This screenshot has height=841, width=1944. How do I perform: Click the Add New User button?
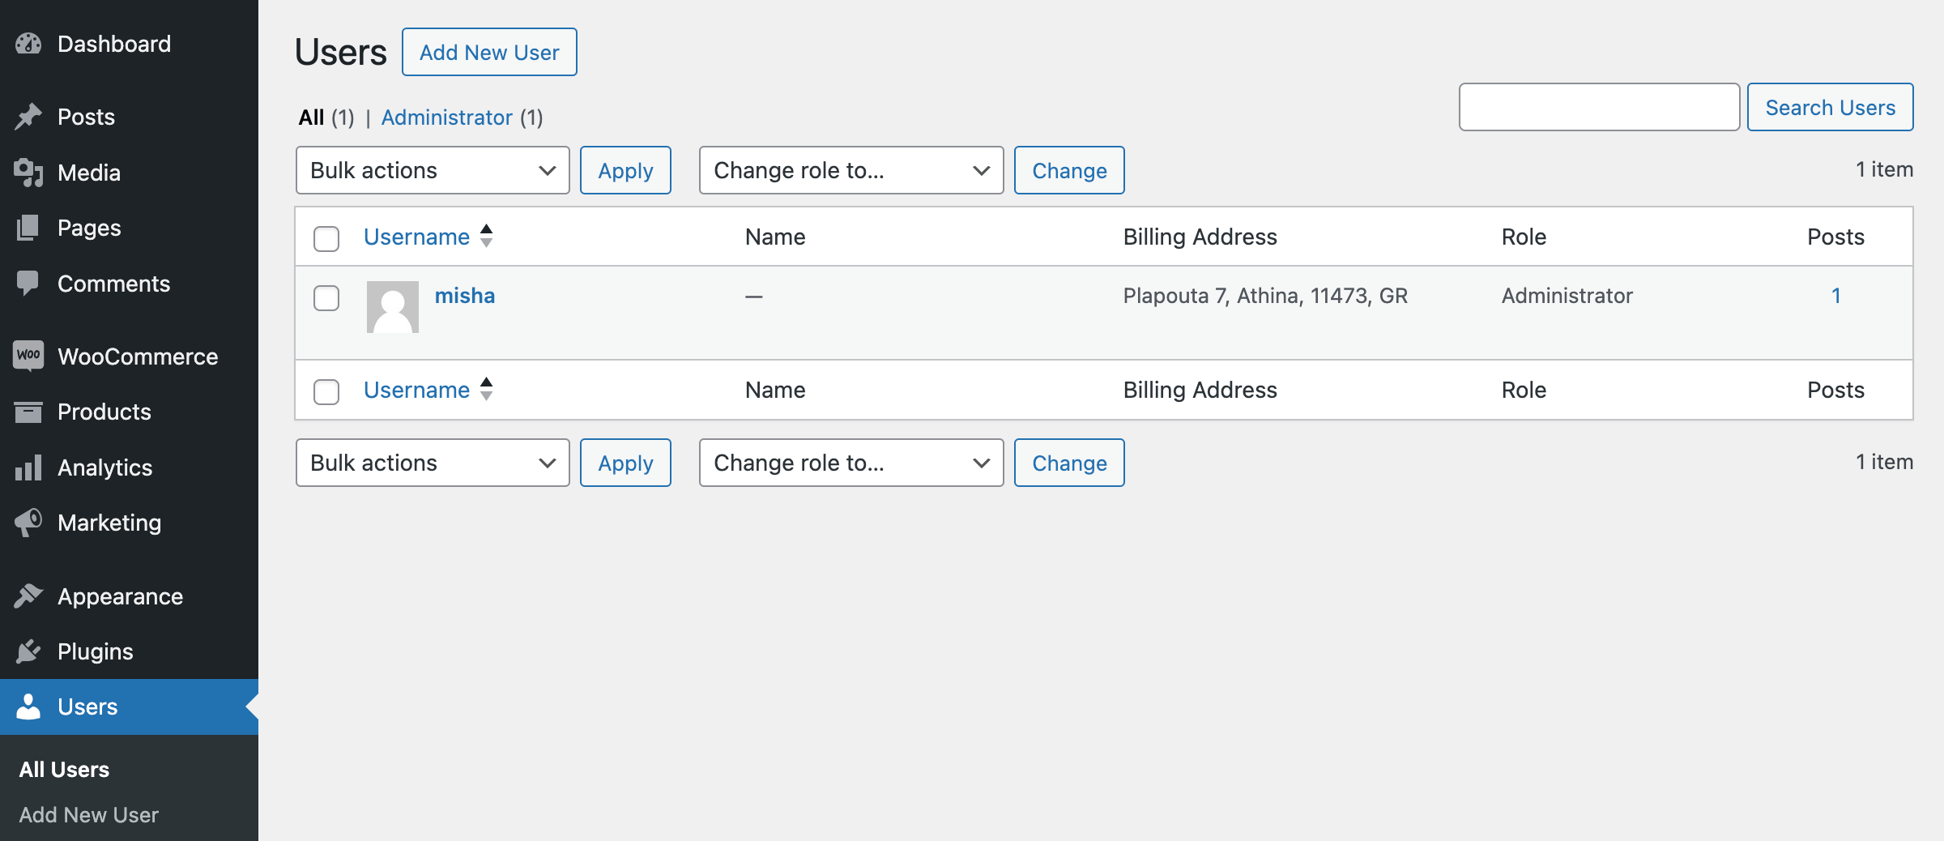click(488, 51)
